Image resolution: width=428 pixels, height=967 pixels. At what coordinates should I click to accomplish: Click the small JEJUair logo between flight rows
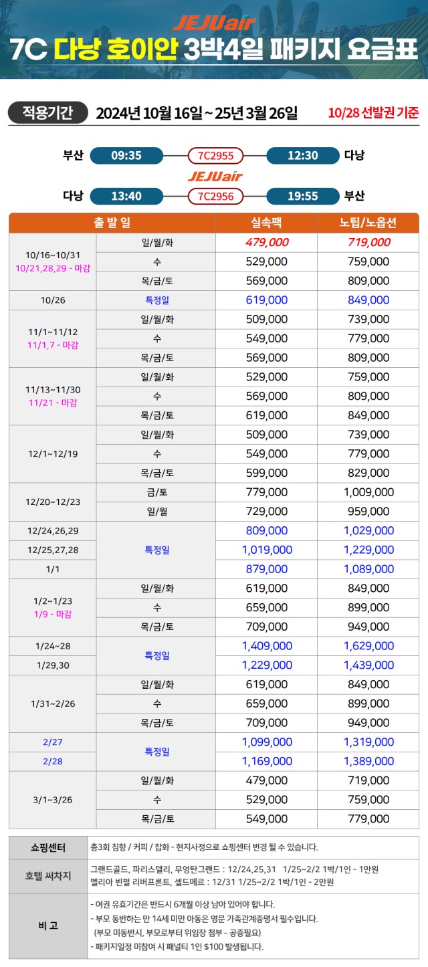(x=215, y=177)
